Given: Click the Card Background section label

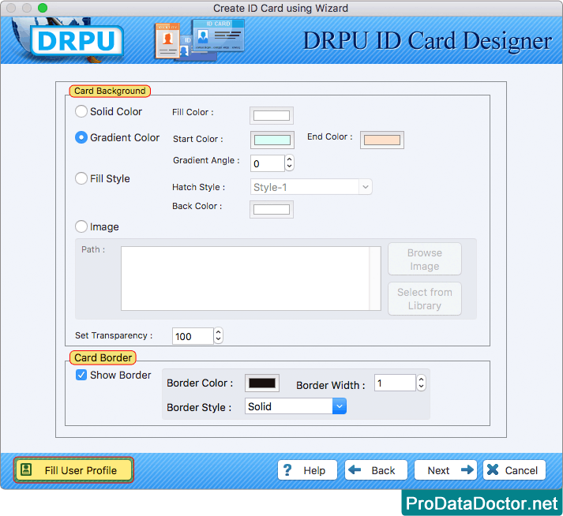Looking at the screenshot, I should pyautogui.click(x=110, y=91).
